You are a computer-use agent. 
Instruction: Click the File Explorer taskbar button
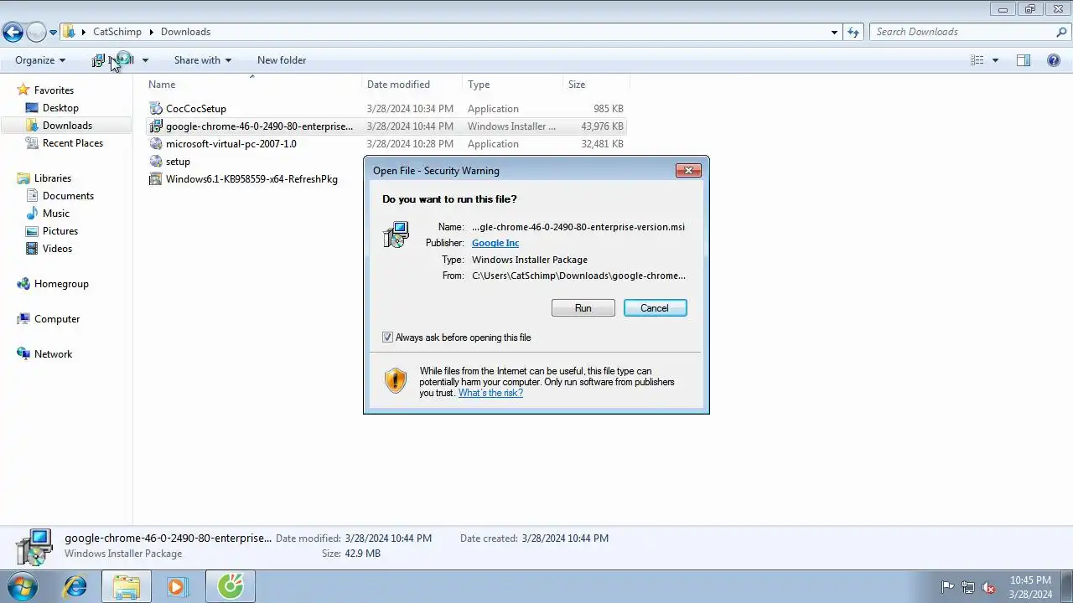(x=127, y=586)
